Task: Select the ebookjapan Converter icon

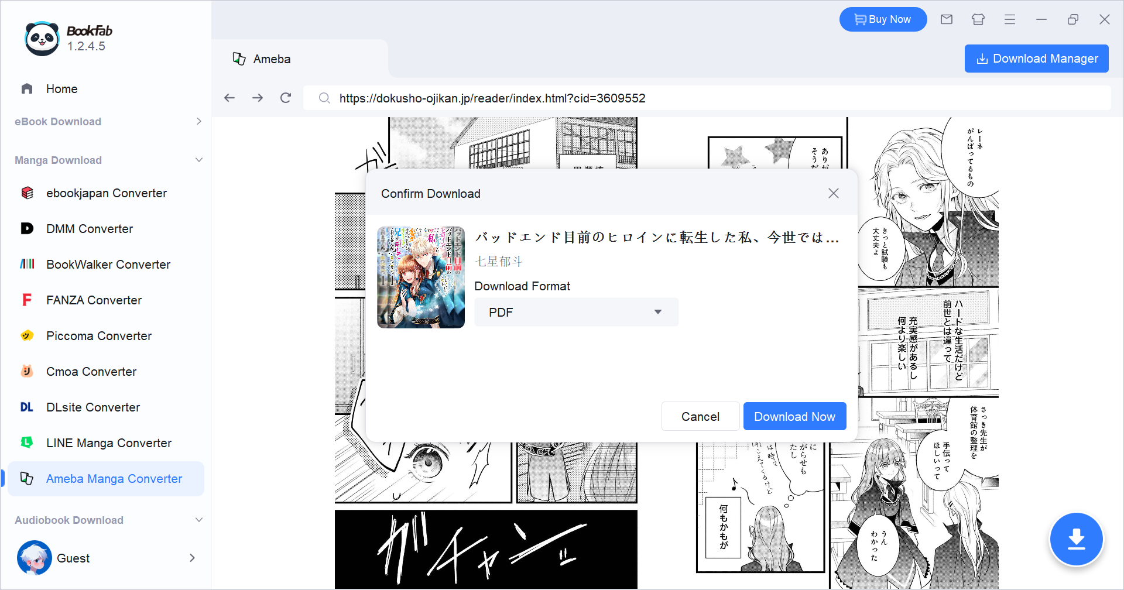Action: coord(27,193)
